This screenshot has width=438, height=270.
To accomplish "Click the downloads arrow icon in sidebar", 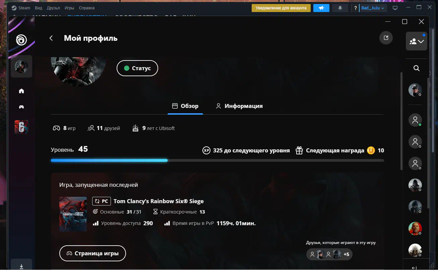I will tap(21, 266).
